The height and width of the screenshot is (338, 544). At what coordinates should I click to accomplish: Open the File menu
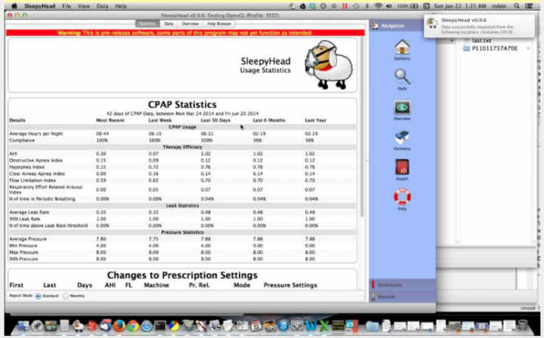(x=66, y=6)
